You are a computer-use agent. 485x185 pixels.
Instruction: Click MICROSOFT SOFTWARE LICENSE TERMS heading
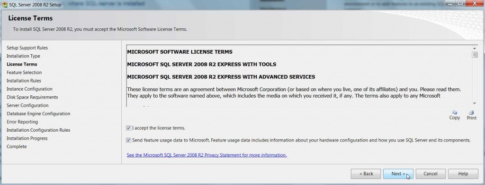[180, 52]
